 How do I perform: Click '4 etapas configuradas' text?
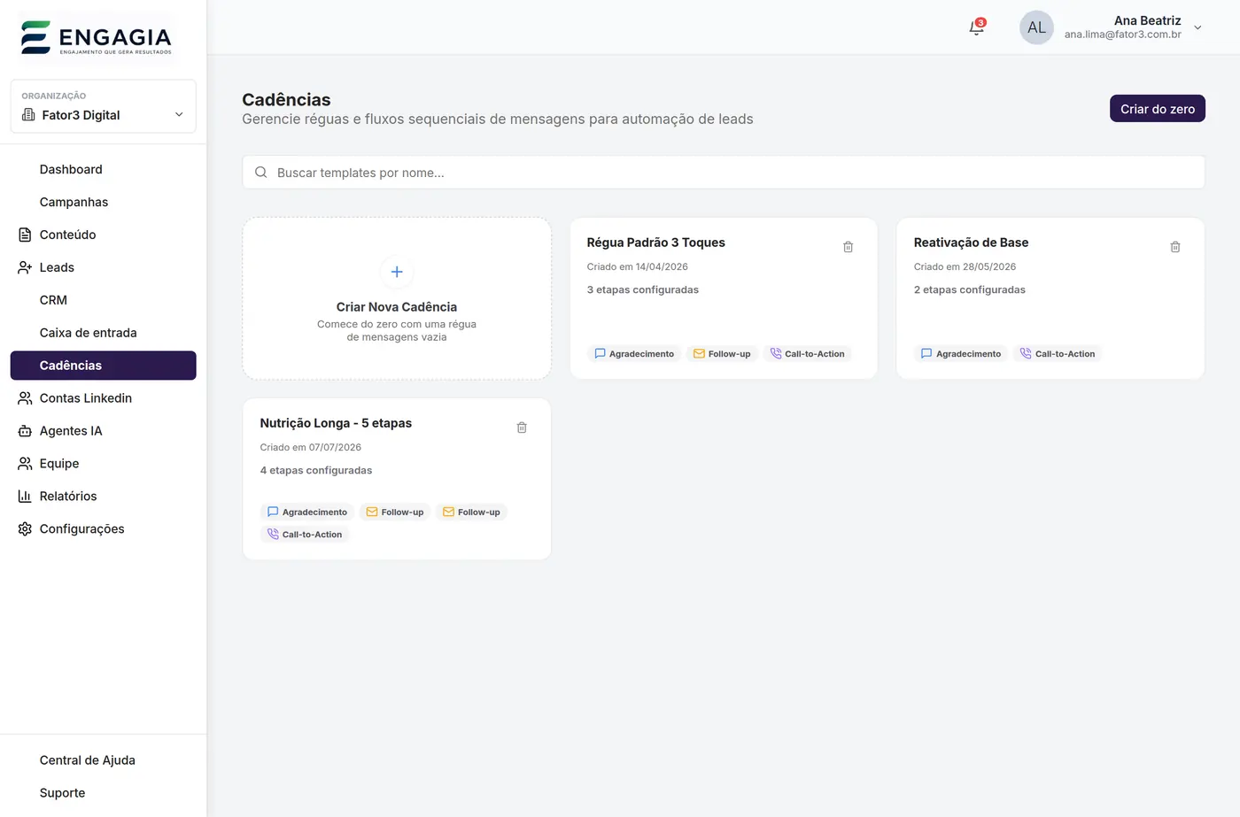point(316,470)
